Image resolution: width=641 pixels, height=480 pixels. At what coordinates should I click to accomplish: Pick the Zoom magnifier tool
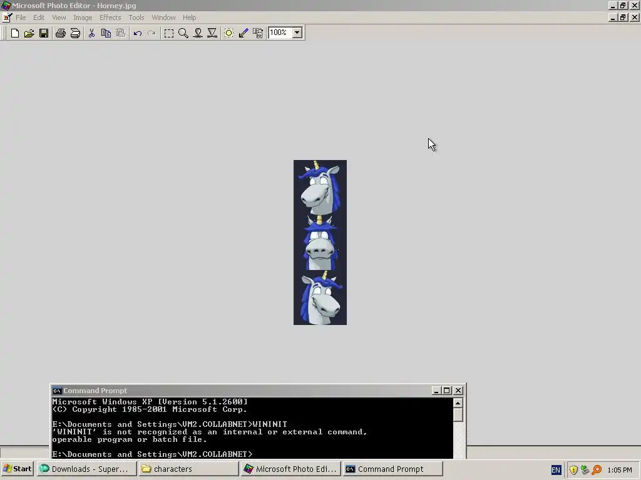(x=183, y=33)
